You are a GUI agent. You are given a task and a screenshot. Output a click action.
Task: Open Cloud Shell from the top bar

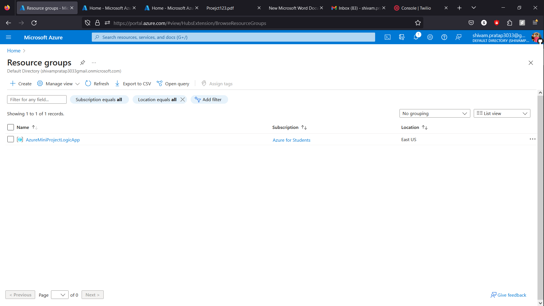point(387,37)
